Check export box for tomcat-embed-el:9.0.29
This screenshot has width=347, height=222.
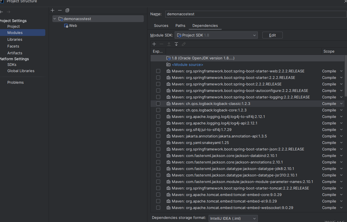(158, 201)
